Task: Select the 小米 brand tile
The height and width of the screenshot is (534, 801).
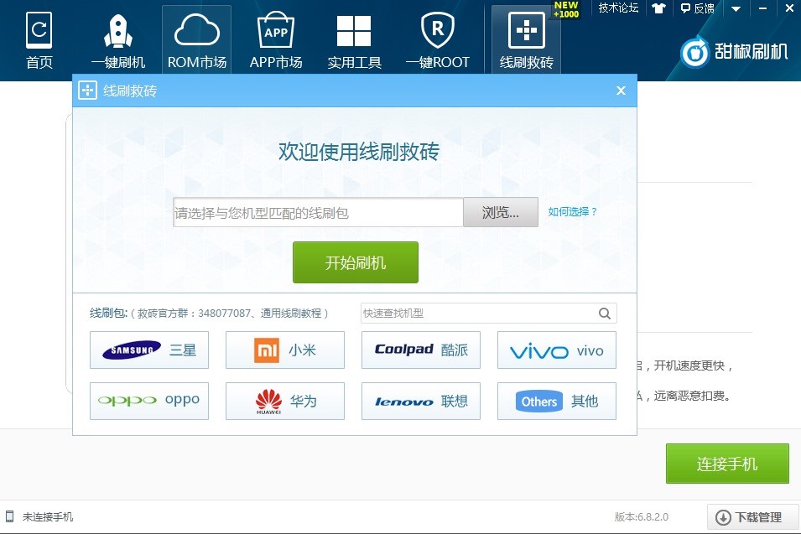Action: (285, 350)
